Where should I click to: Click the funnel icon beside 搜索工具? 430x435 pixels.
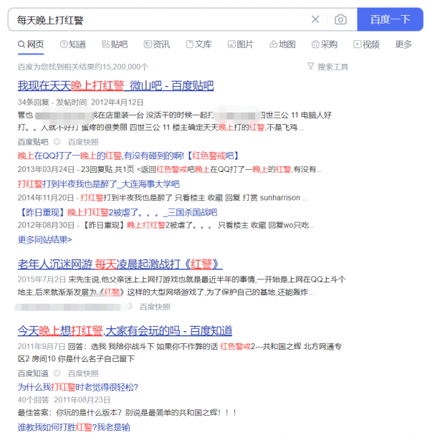(x=310, y=66)
